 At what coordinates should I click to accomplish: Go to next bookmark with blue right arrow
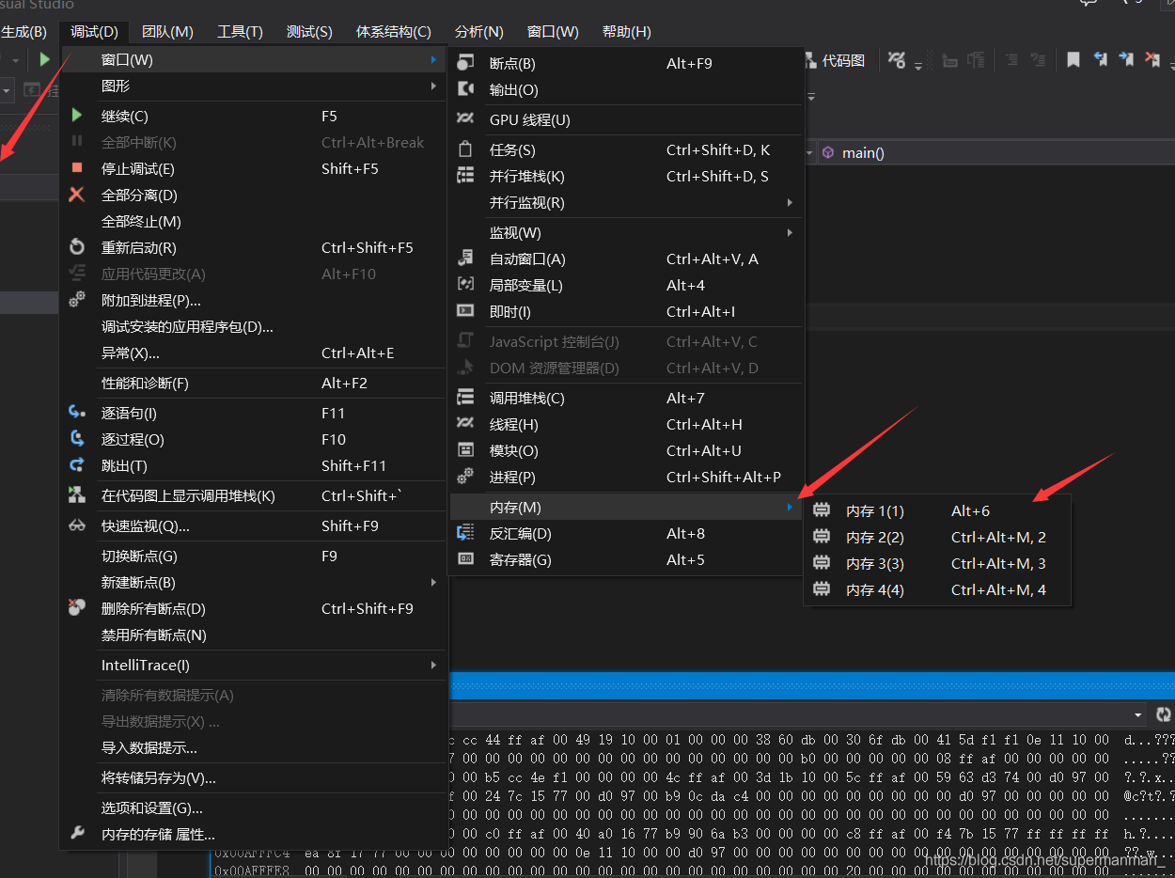tap(1126, 60)
